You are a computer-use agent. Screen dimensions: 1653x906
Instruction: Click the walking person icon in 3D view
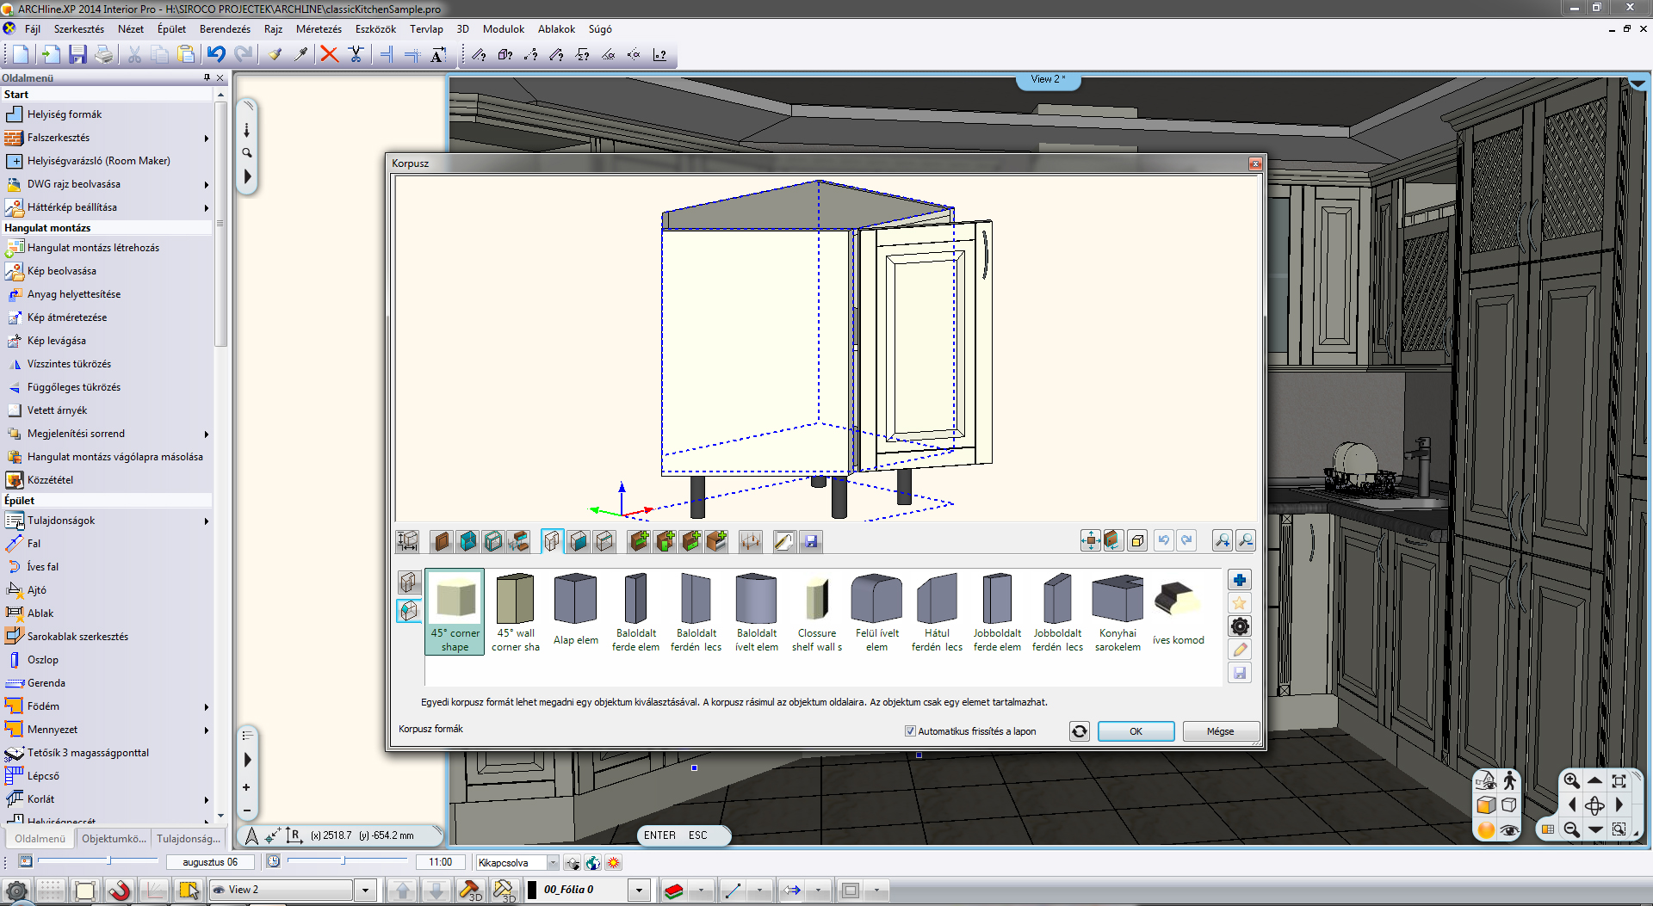pos(1509,780)
